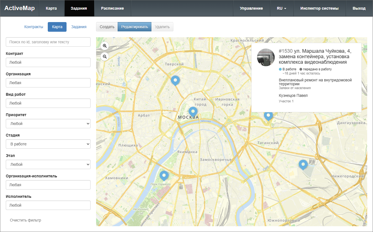Open the Стадия dropdown set to В работе
373x232 pixels.
(48, 144)
